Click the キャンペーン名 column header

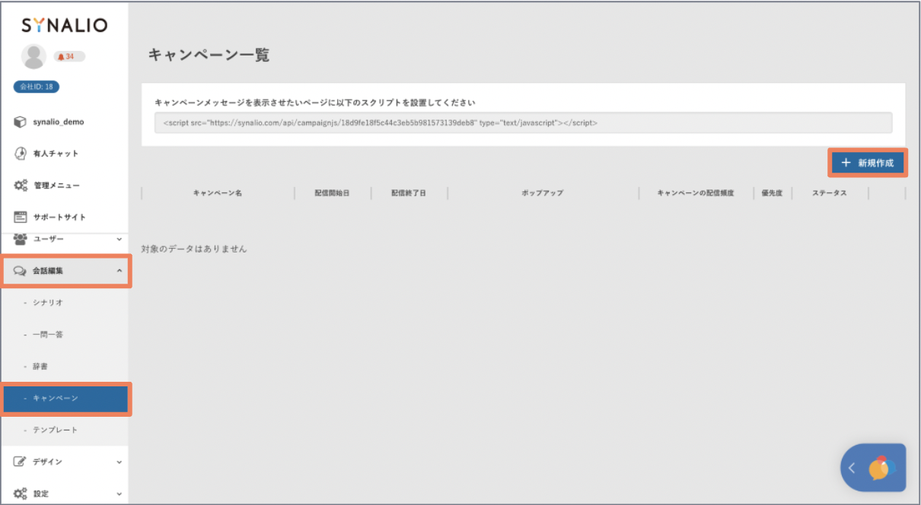point(218,193)
